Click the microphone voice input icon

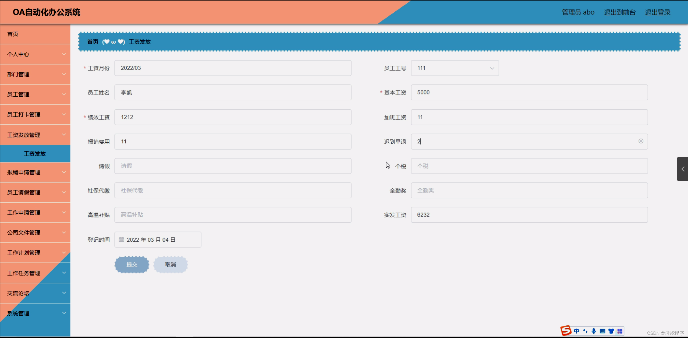pos(594,331)
